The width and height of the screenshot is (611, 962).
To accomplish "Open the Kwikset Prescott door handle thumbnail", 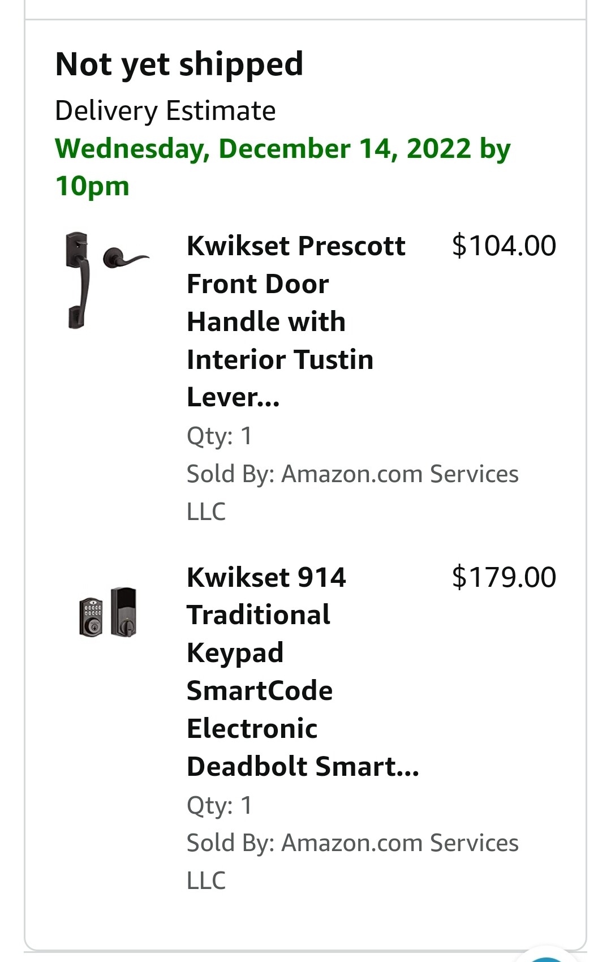I will tap(107, 280).
